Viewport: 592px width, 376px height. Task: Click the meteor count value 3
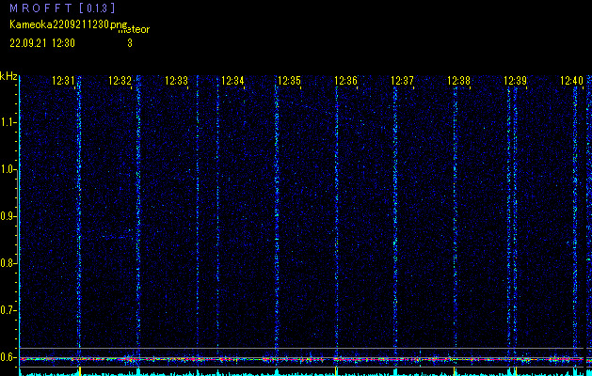pos(130,43)
